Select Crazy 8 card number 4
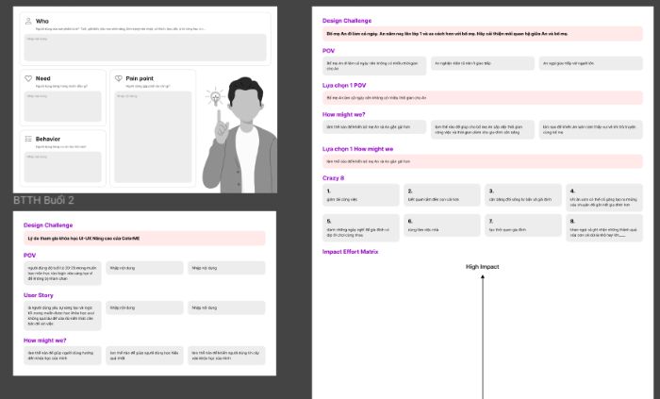This screenshot has width=660, height=399. click(604, 197)
